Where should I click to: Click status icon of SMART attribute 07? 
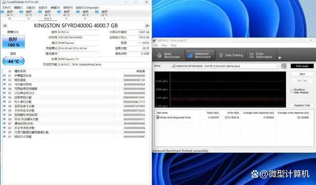(4, 102)
